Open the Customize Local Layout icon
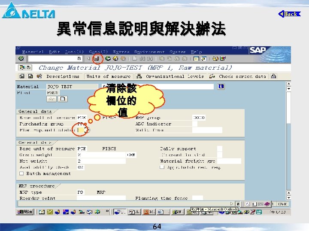309x231 pixels. pos(223,59)
